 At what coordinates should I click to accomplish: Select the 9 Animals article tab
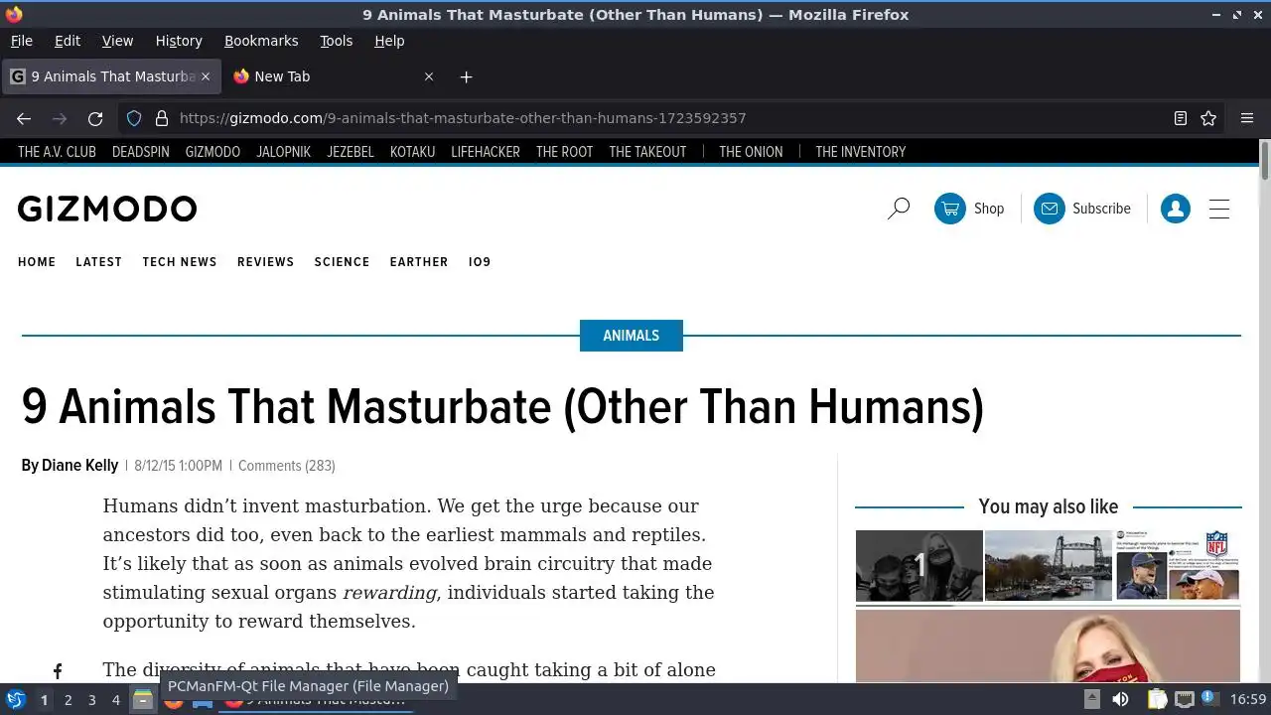click(x=110, y=76)
